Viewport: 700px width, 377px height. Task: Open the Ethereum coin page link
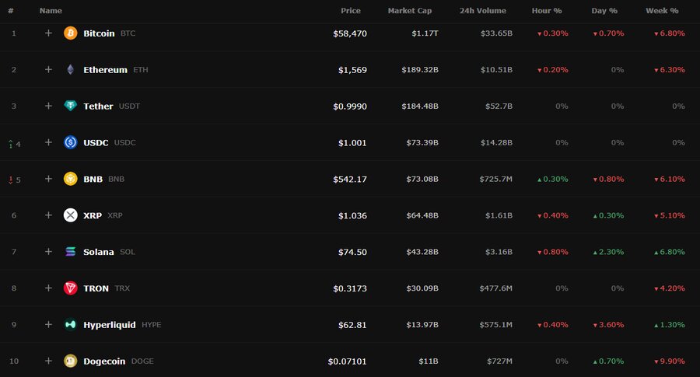[x=105, y=70]
